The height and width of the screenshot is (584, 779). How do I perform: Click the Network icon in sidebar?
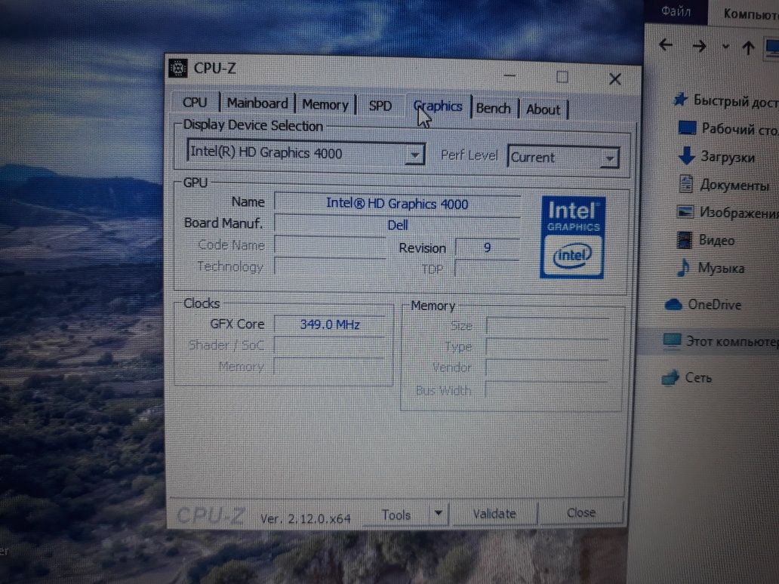(x=670, y=378)
